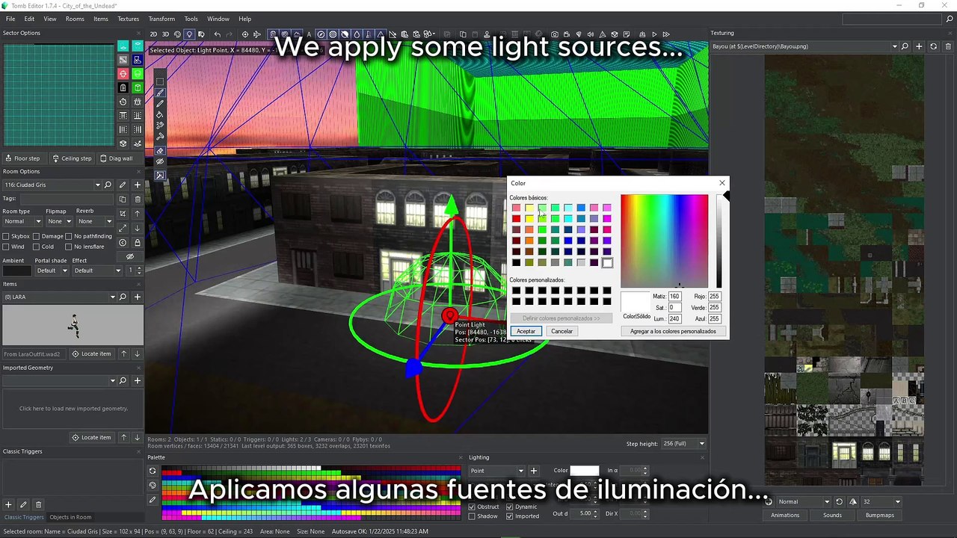Delete the room using the trash icon in Room Options
This screenshot has height=538, width=957.
[x=138, y=200]
